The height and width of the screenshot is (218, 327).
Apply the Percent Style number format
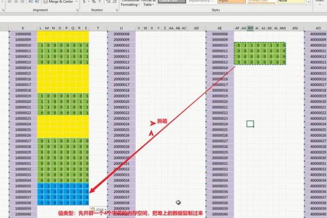94,2
